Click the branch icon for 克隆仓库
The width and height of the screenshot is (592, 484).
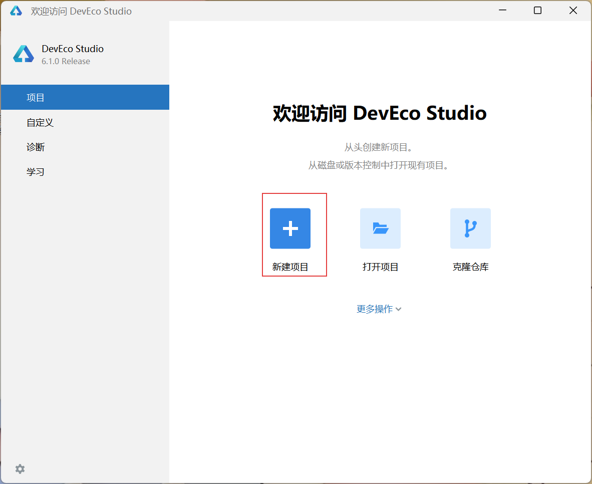click(x=470, y=228)
